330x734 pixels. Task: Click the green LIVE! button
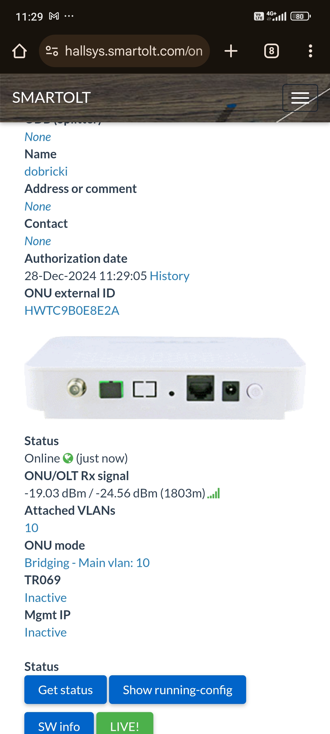tap(125, 723)
